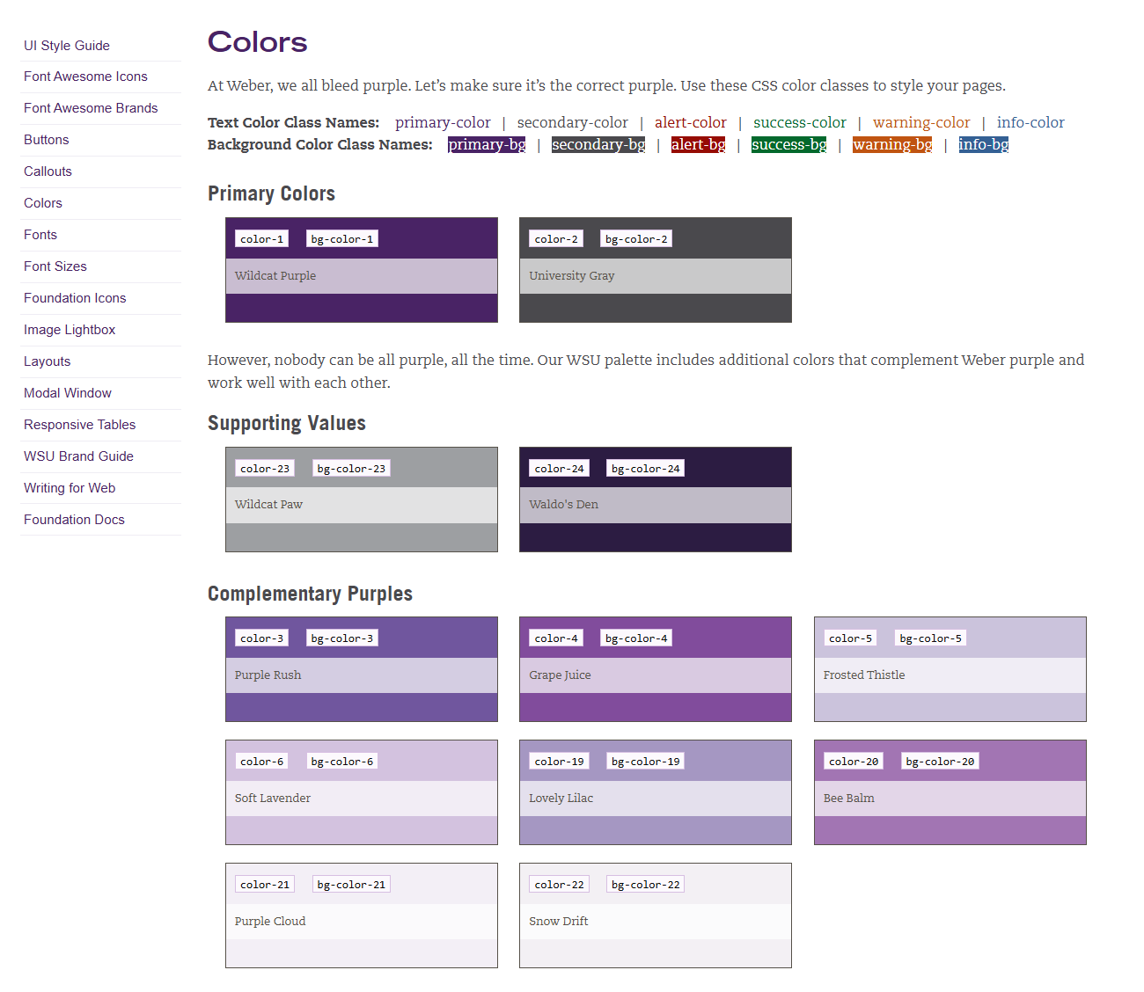Click the bg-color-22 code tag
Image resolution: width=1144 pixels, height=992 pixels.
pos(646,884)
